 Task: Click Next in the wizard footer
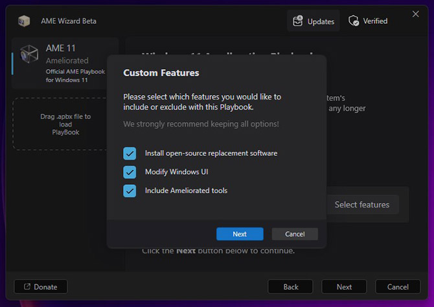[344, 287]
